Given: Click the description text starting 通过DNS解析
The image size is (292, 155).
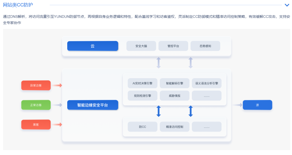Looking at the screenshot, I should [x=146, y=20].
